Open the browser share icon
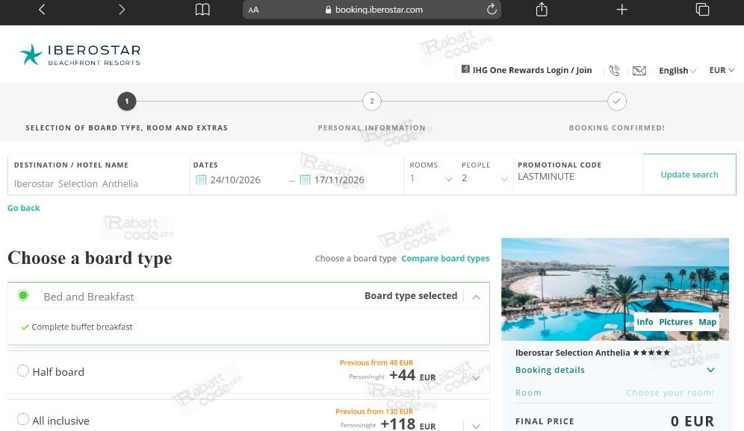This screenshot has width=744, height=431. pos(542,9)
